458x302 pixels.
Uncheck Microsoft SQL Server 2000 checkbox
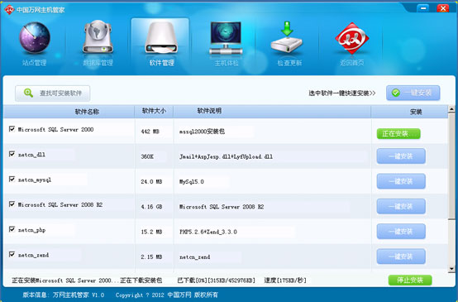tap(12, 129)
